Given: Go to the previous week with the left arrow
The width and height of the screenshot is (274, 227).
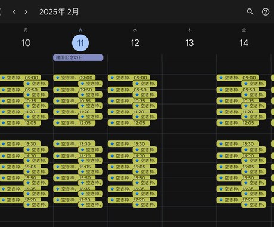Looking at the screenshot, I should 14,12.
